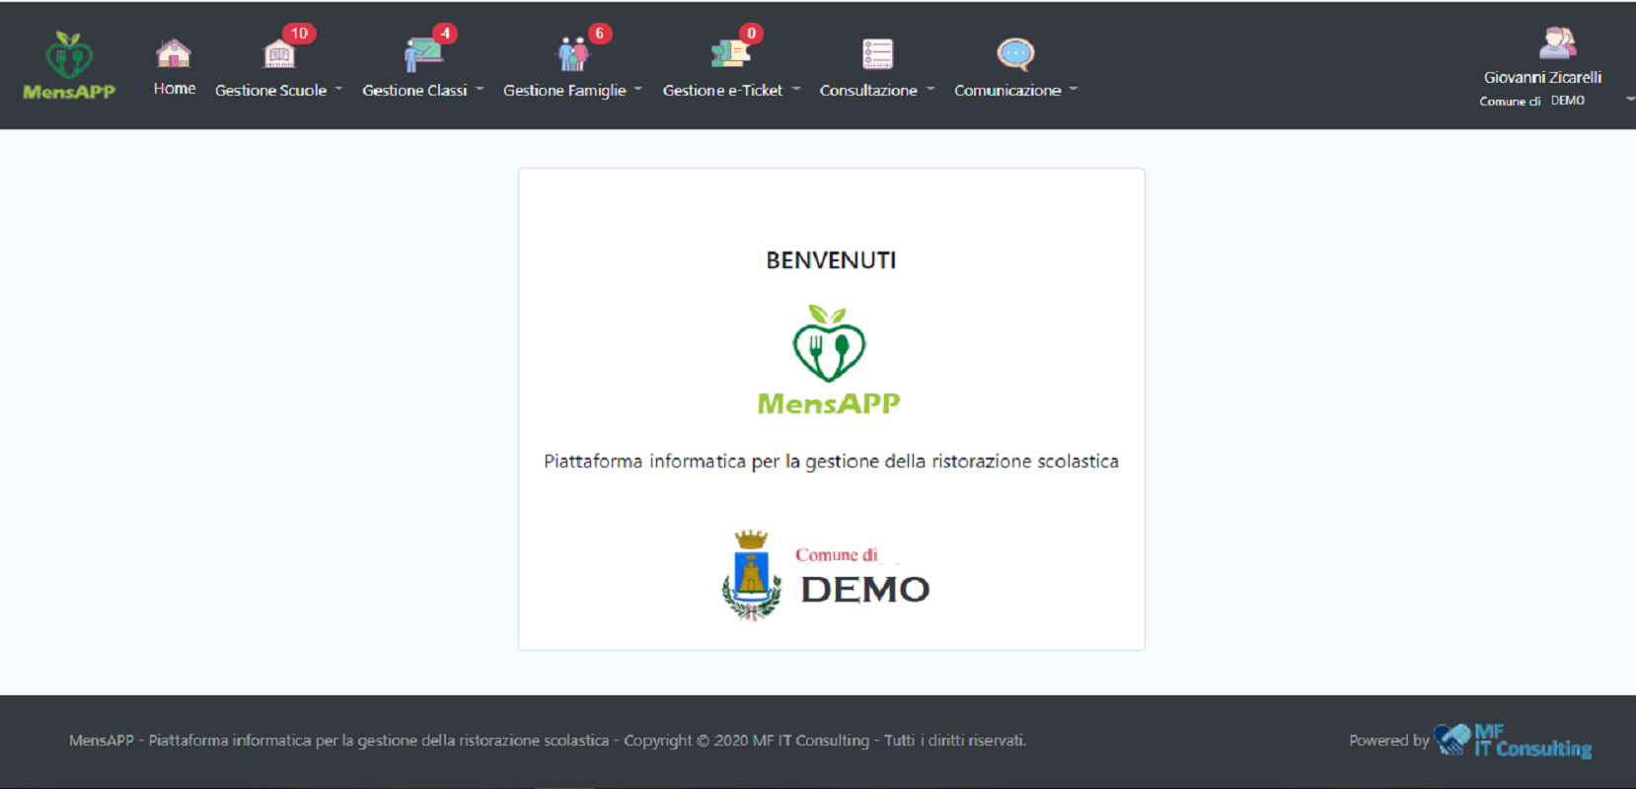Screen dimensions: 1636x789
Task: Click the Piattaforma informatica description text in the card
Action: pyautogui.click(x=831, y=462)
